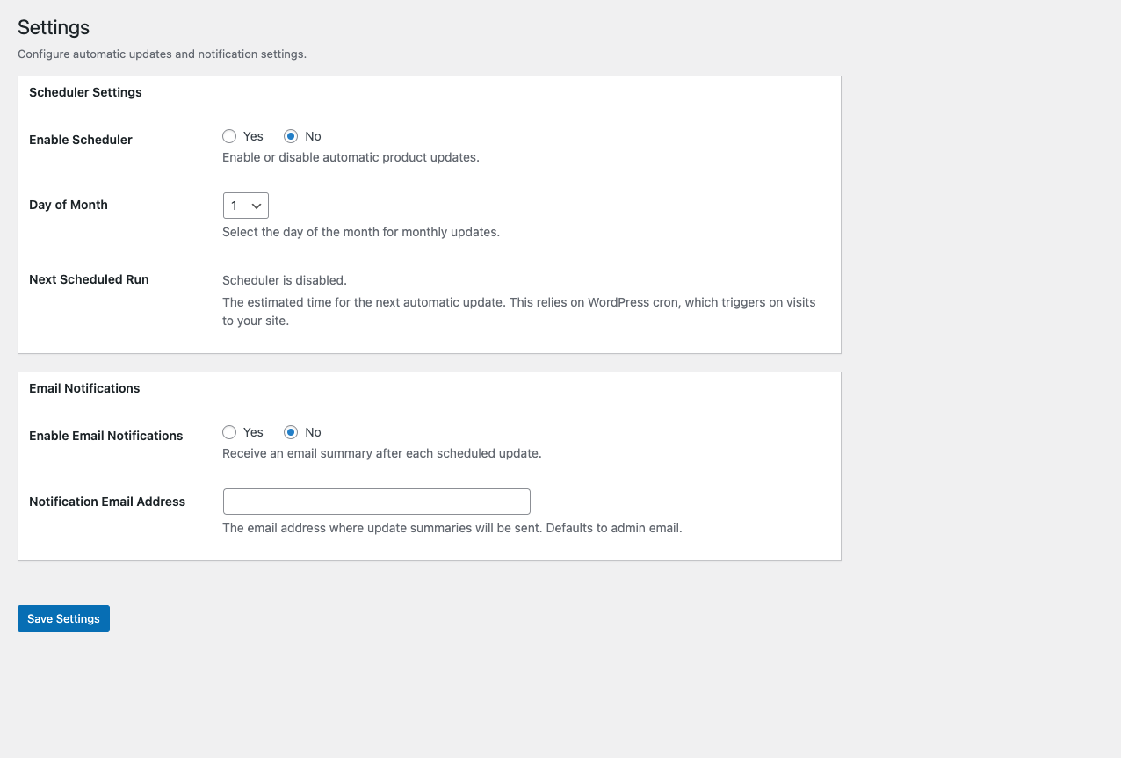Click the 'Yes' text beside Enable Scheduler radio
Image resolution: width=1121 pixels, height=758 pixels.
[x=253, y=136]
